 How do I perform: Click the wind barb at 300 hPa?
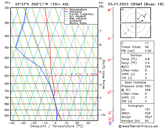[111, 9]
